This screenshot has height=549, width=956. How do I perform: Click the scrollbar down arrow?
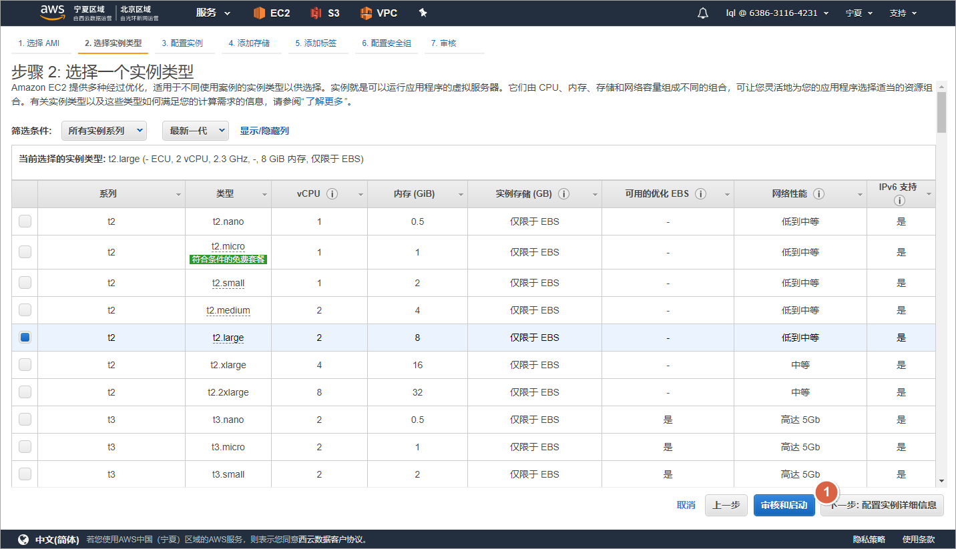tap(941, 481)
